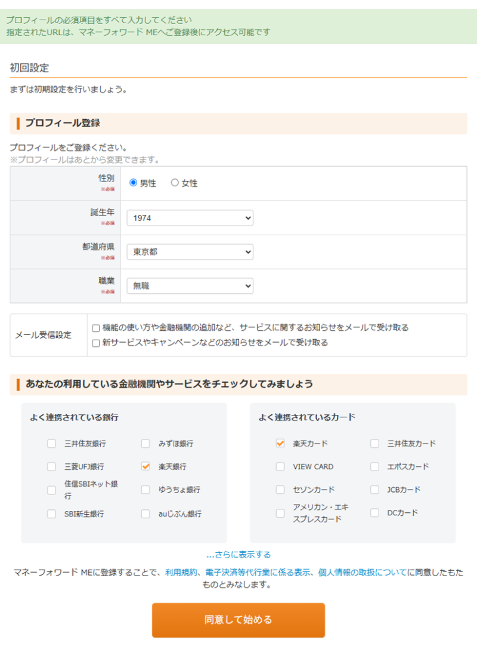Open the 電子決済等代行業に係る表示 link

[258, 573]
